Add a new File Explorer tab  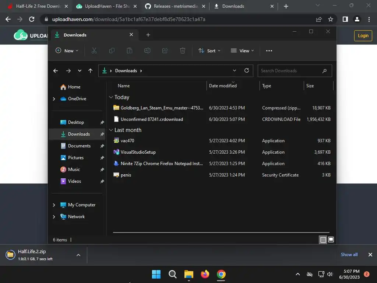click(148, 35)
